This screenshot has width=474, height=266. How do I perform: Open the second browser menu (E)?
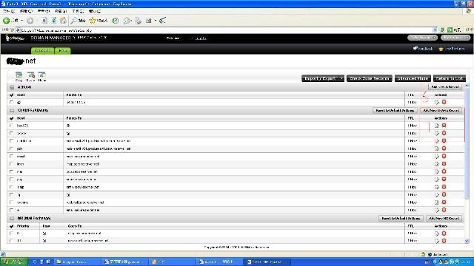coord(26,11)
